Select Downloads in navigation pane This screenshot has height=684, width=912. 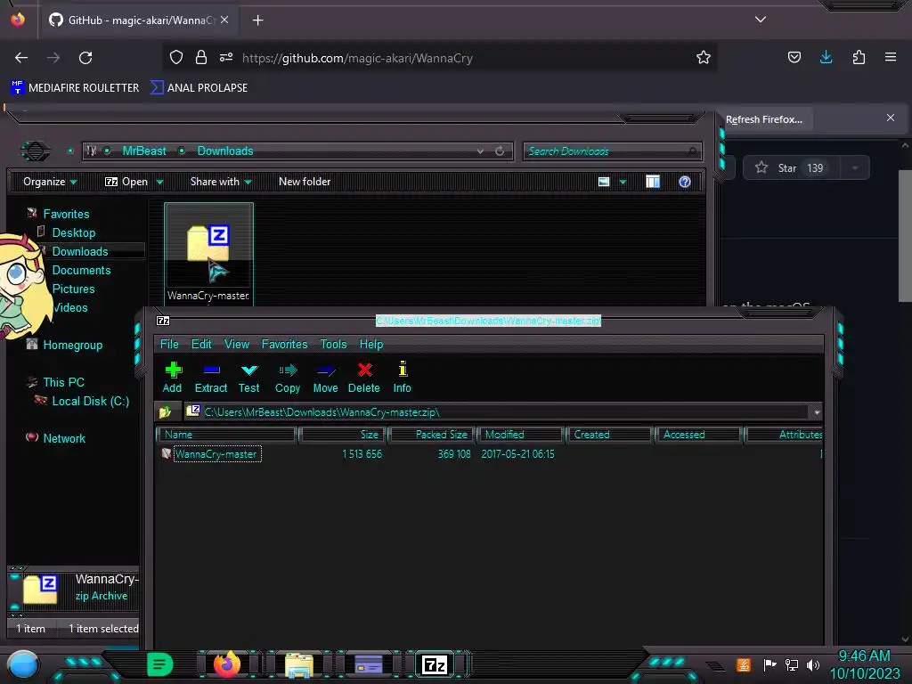point(80,251)
